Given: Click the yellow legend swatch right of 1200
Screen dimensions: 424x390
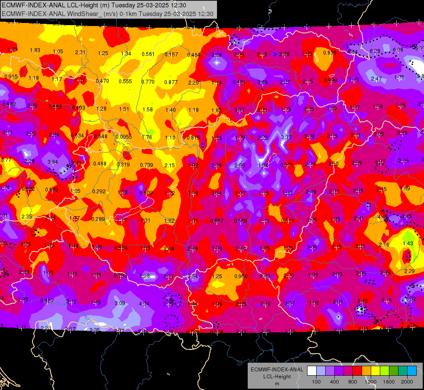Looking at the screenshot, I should [375, 370].
